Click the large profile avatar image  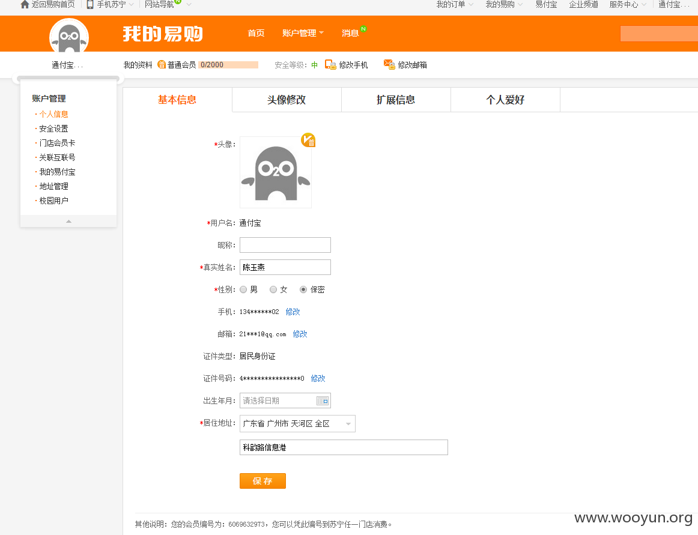pos(276,172)
